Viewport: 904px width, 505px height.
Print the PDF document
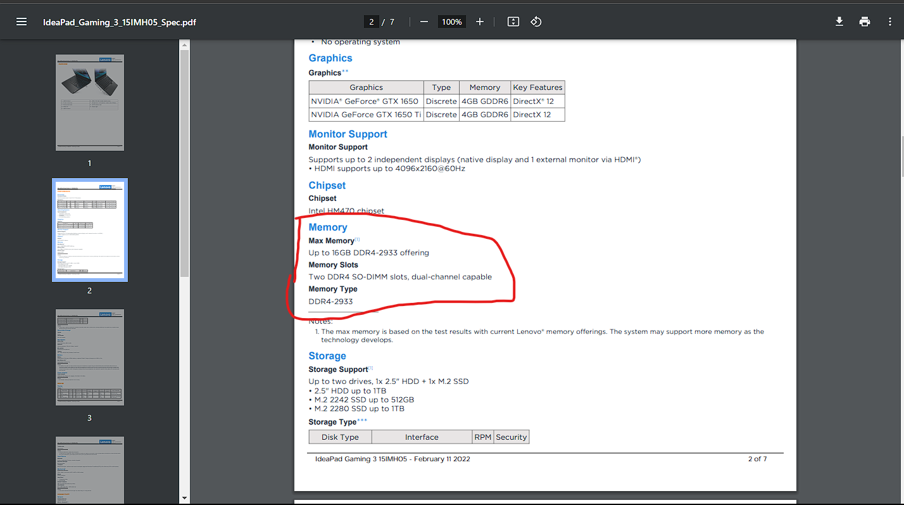pos(865,22)
